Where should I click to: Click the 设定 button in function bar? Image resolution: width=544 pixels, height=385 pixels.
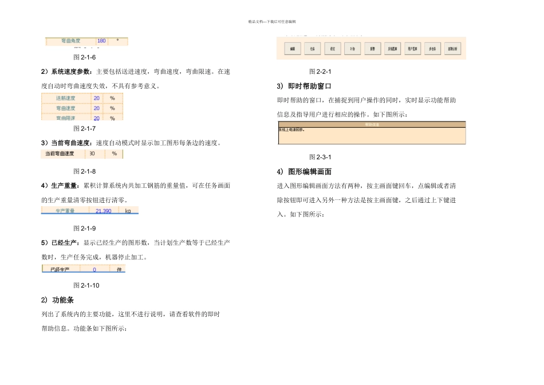pyautogui.click(x=332, y=49)
